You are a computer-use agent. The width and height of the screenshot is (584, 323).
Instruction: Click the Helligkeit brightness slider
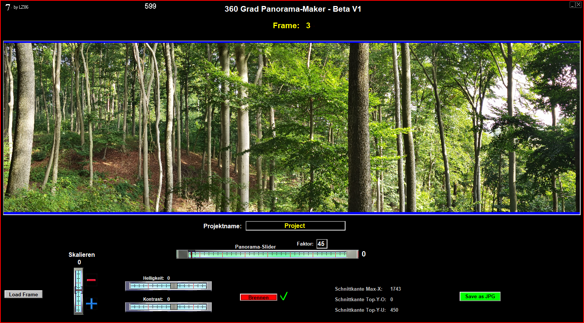tap(168, 286)
